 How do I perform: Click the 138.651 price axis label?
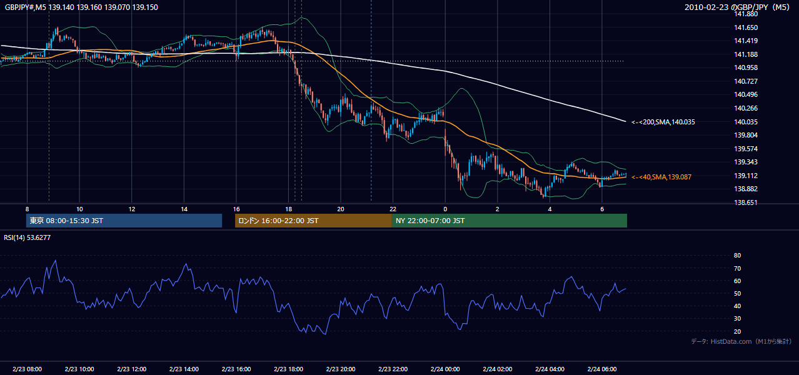[746, 202]
